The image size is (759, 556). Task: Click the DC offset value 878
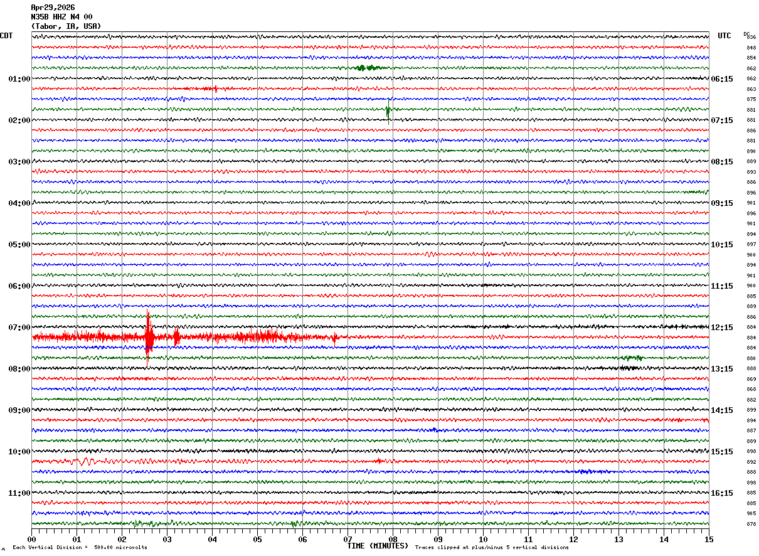pyautogui.click(x=751, y=524)
